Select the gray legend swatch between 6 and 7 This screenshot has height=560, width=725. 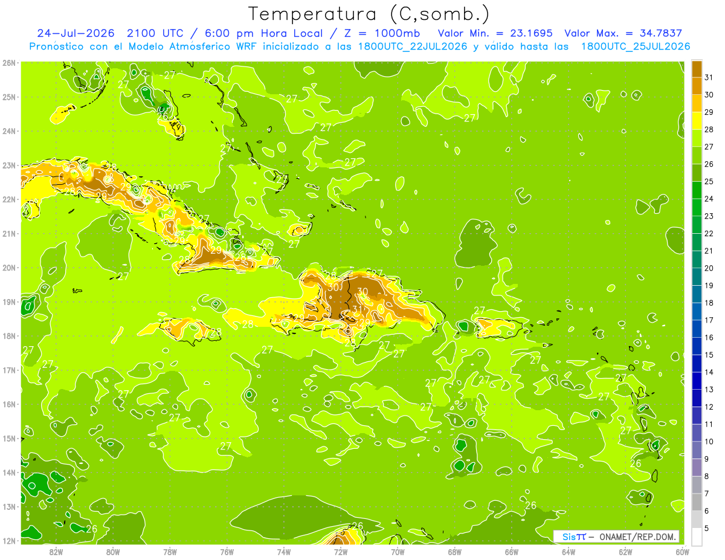pos(697,502)
